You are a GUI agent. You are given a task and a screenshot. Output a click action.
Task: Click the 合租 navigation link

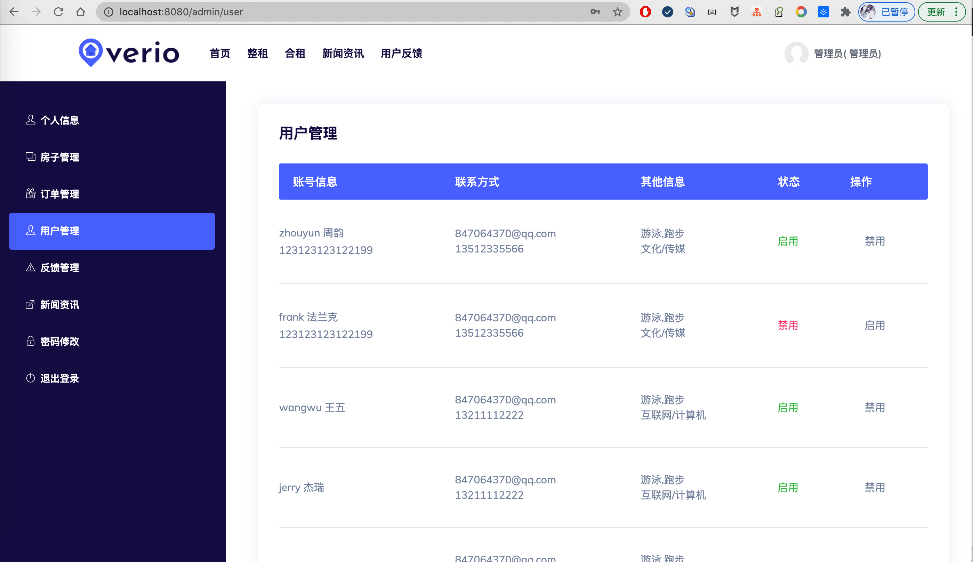point(295,53)
